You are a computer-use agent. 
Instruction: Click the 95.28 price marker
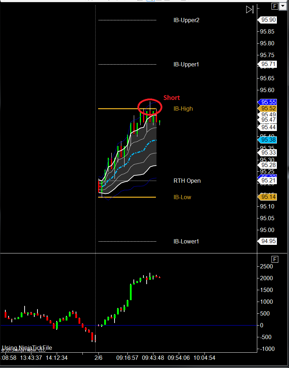point(267,165)
